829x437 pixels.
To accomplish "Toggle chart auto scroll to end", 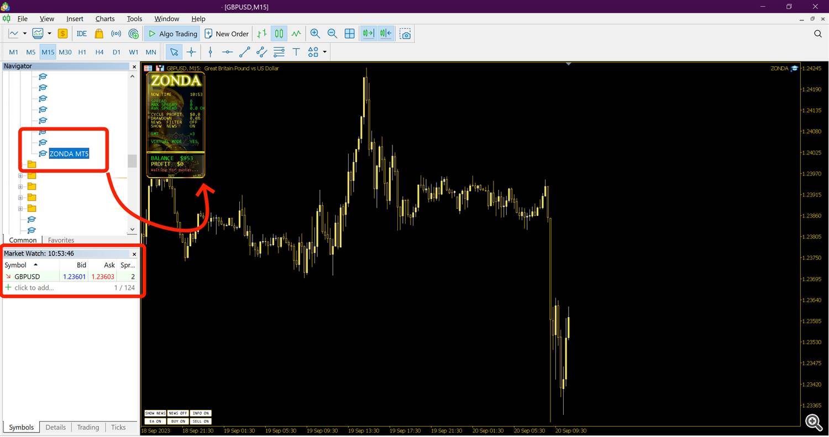I will (x=368, y=34).
